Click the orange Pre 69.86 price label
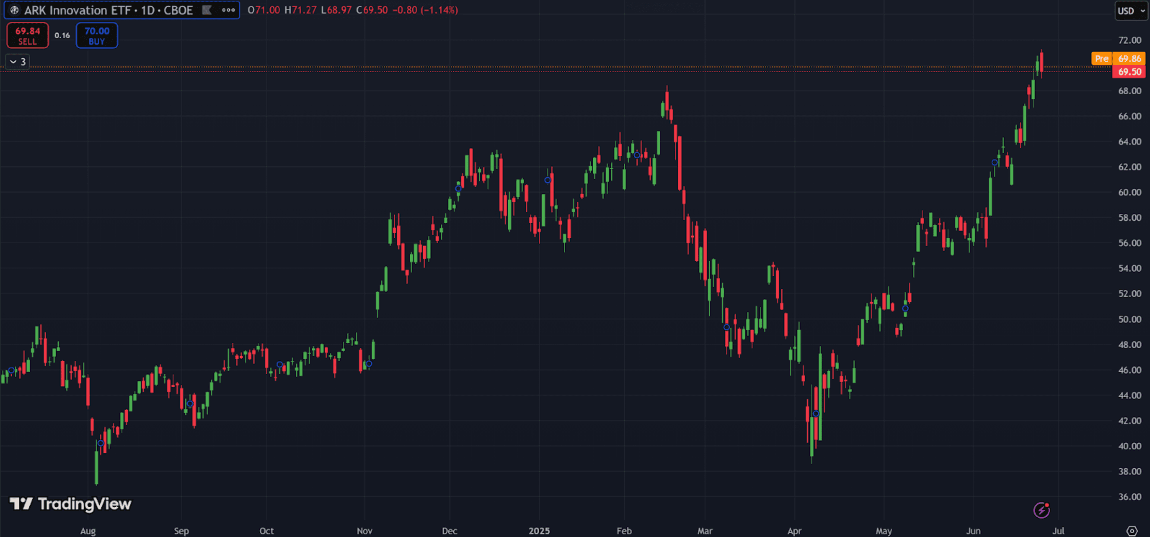Screen dimensions: 1150x537 tap(1118, 58)
